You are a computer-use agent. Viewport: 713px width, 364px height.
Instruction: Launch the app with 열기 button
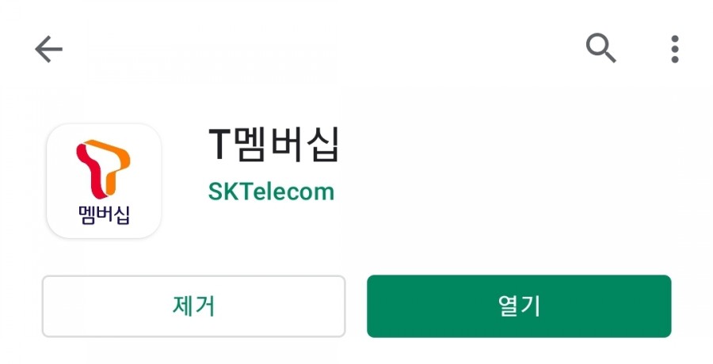pyautogui.click(x=519, y=305)
